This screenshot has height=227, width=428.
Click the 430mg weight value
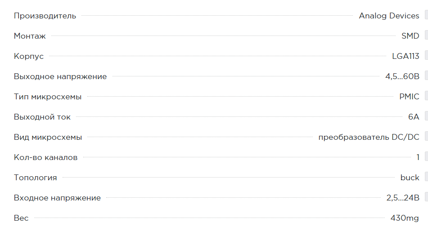pos(405,218)
